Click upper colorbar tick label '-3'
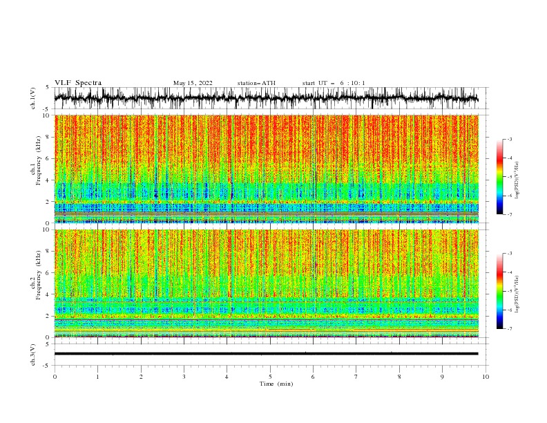 [510, 139]
